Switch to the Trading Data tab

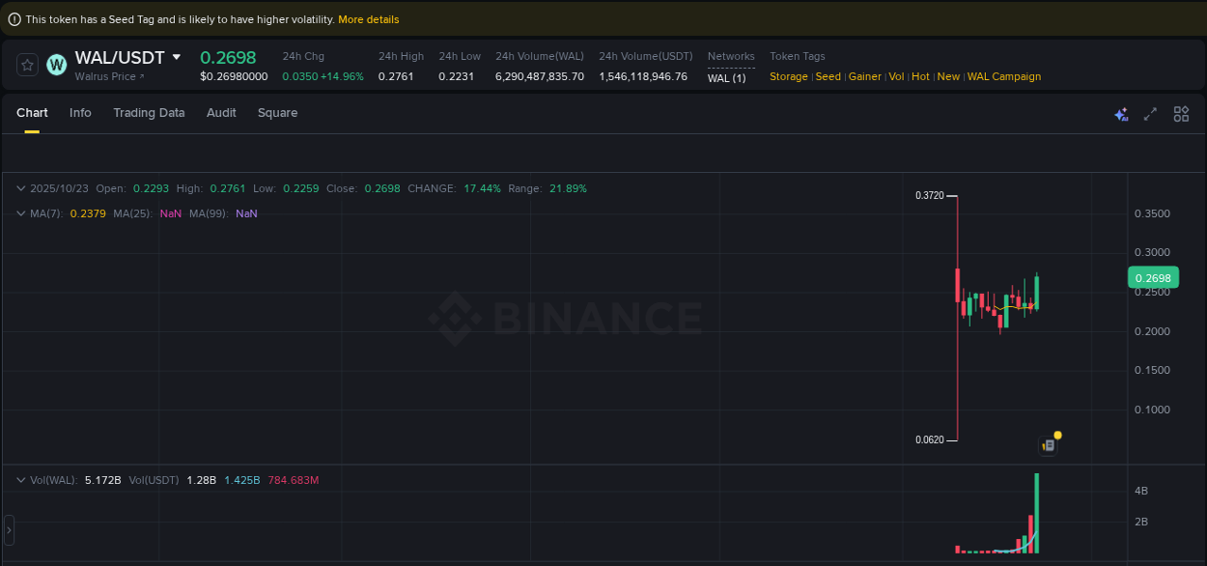tap(149, 113)
